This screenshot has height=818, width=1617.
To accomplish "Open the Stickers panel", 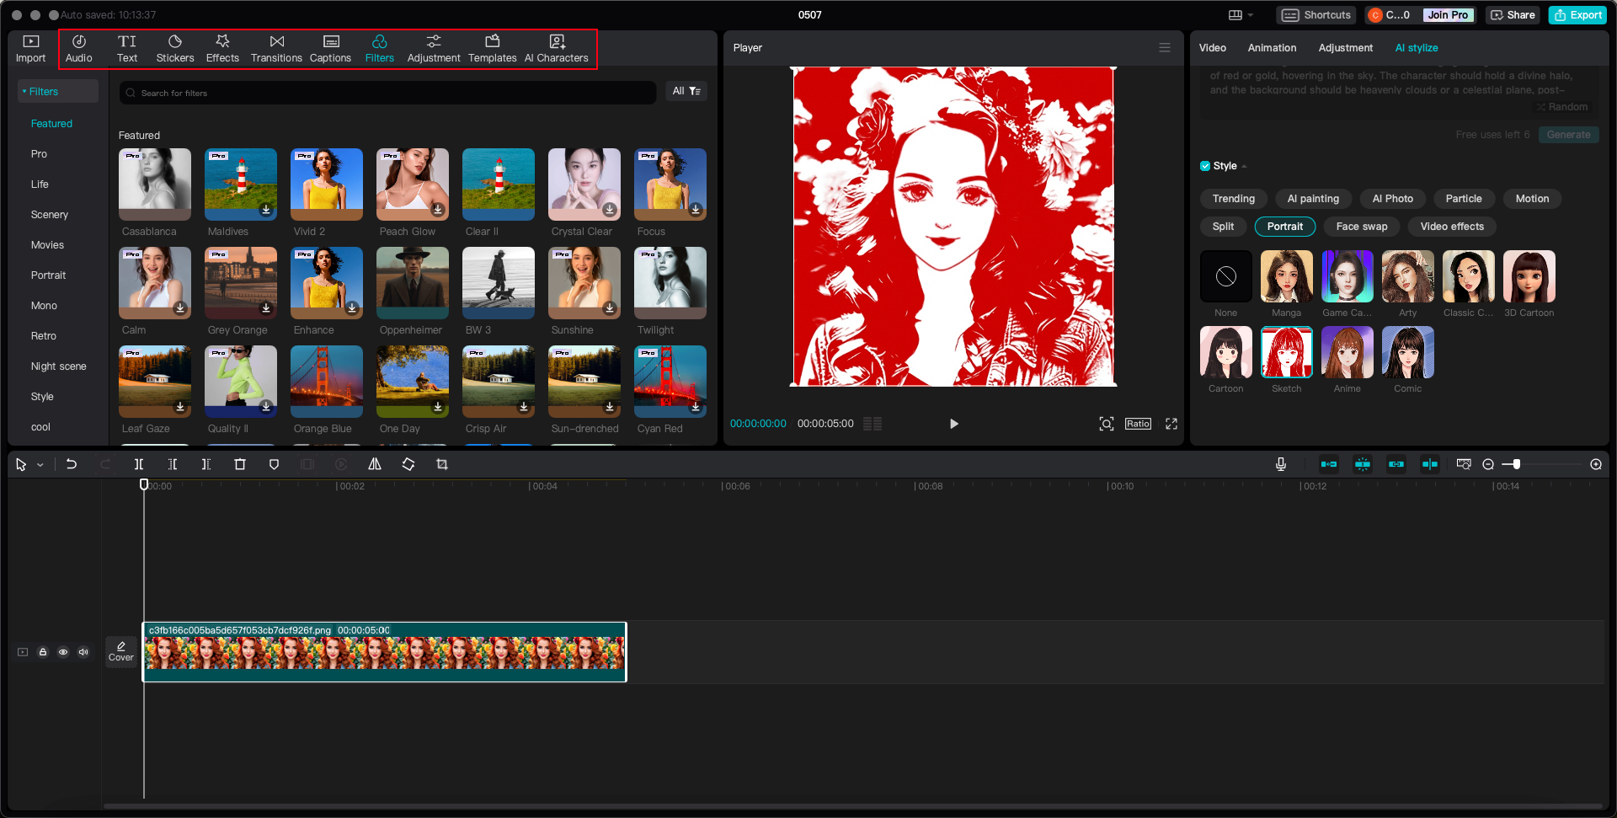I will 174,48.
